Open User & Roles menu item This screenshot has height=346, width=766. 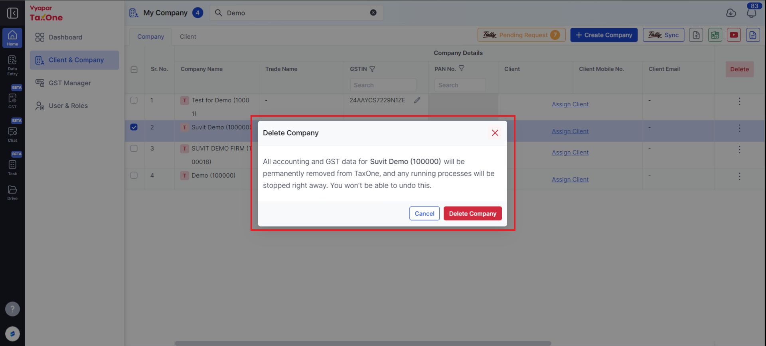point(74,106)
